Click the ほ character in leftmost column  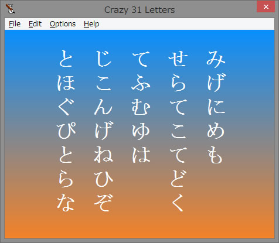tap(66, 83)
